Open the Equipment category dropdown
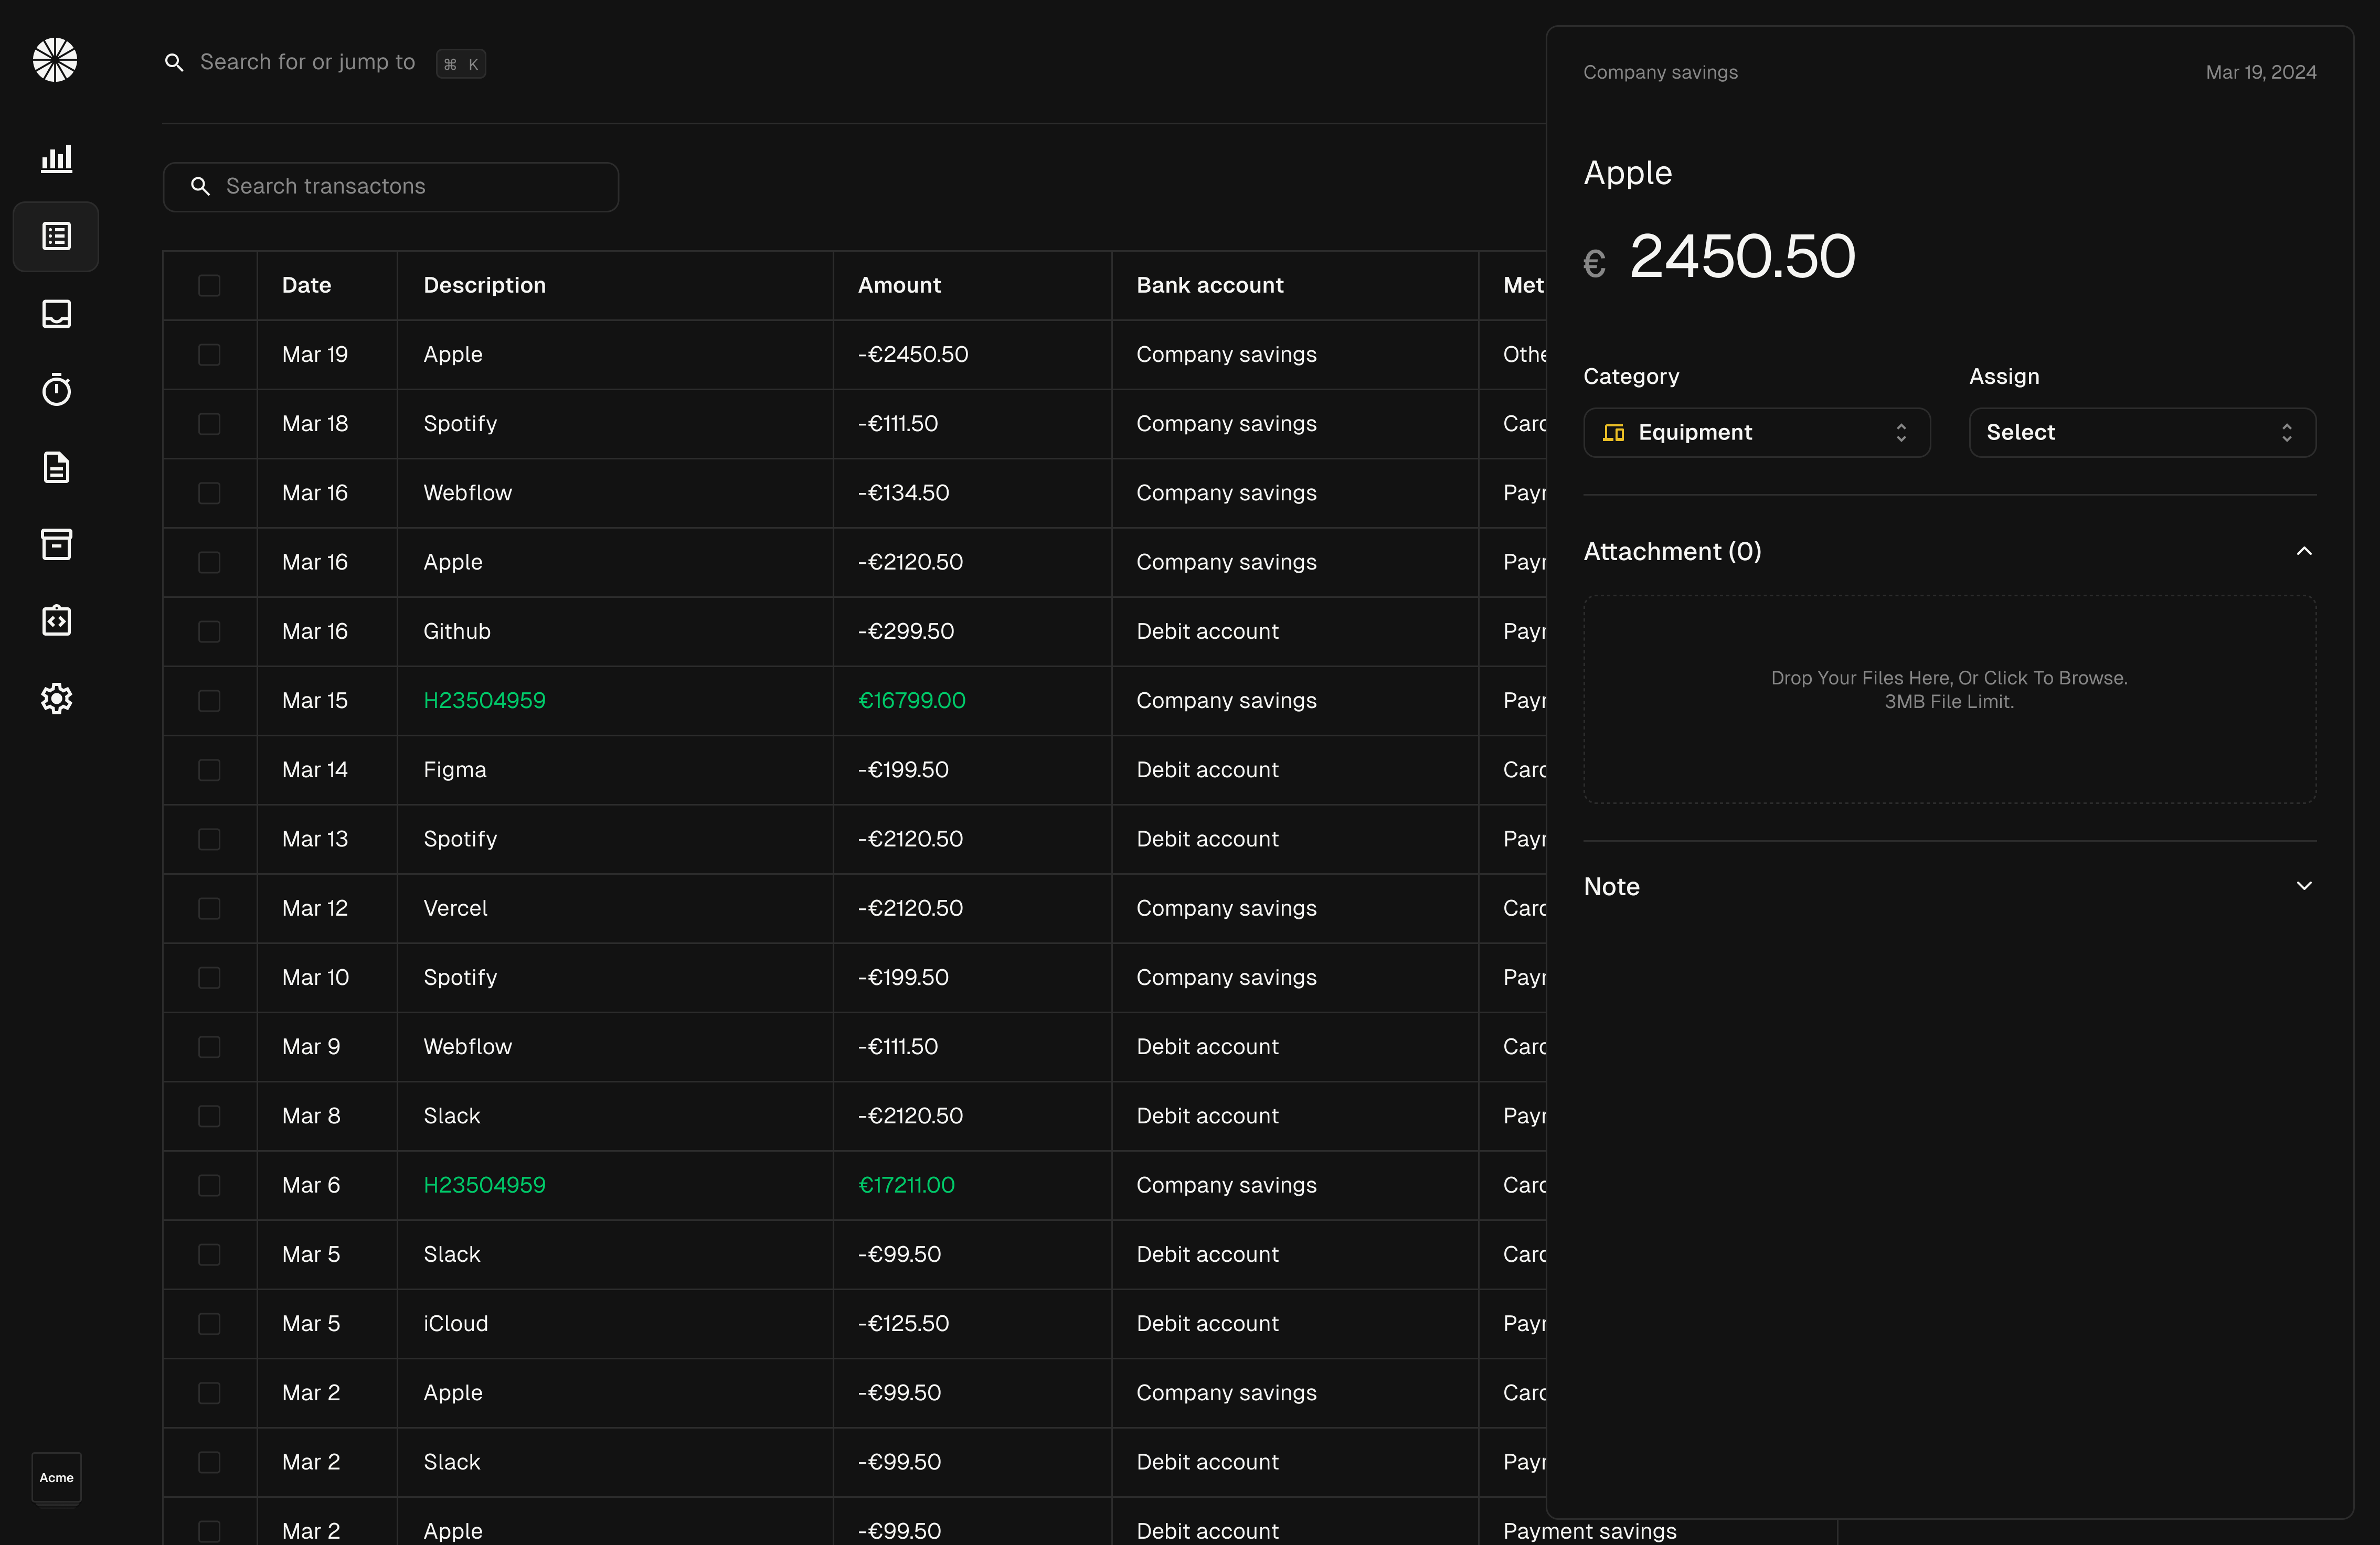The image size is (2380, 1545). [x=1756, y=433]
